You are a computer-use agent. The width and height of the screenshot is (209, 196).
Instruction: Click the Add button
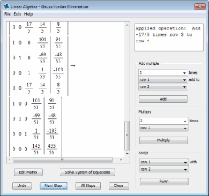coord(163,99)
